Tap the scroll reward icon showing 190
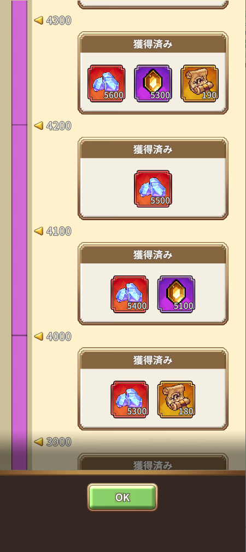This screenshot has width=246, height=552. (199, 83)
